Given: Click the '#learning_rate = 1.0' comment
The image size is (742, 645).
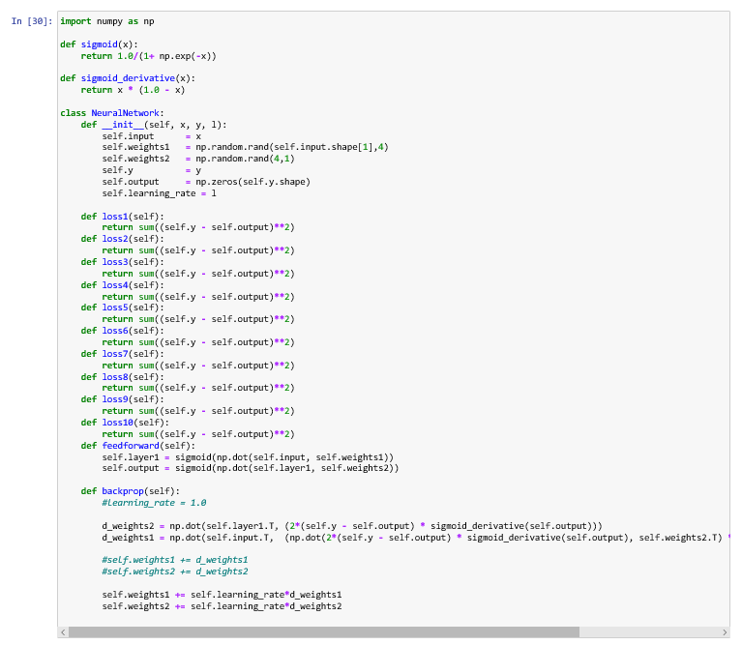Looking at the screenshot, I should tap(154, 503).
